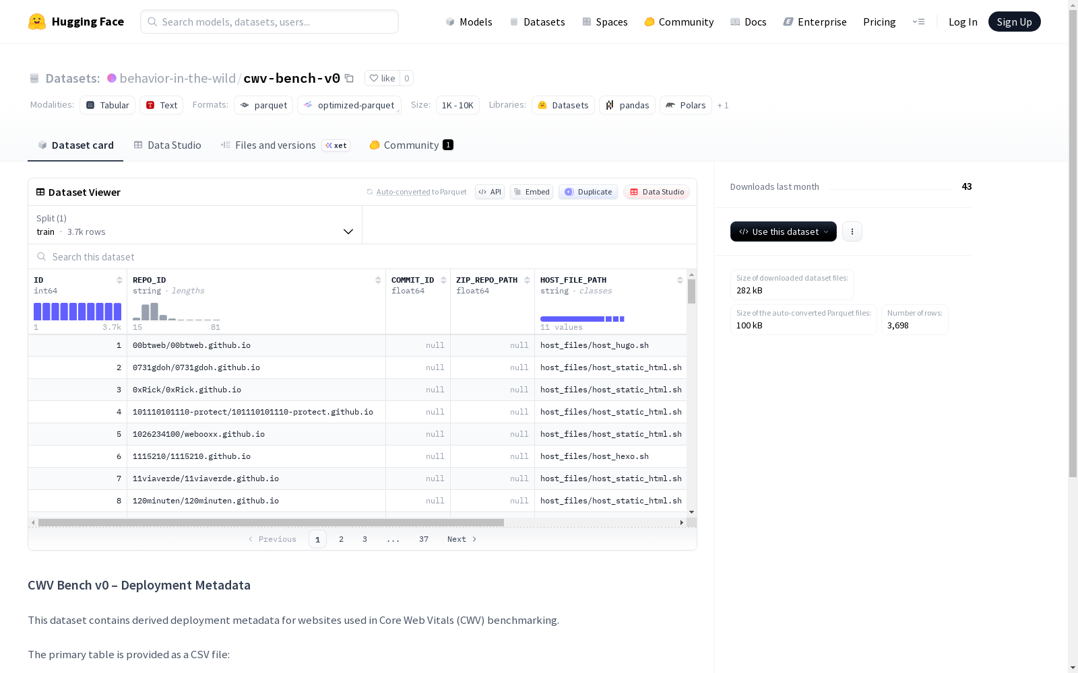Click the Dataset Viewer table icon
The width and height of the screenshot is (1078, 673).
[40, 192]
